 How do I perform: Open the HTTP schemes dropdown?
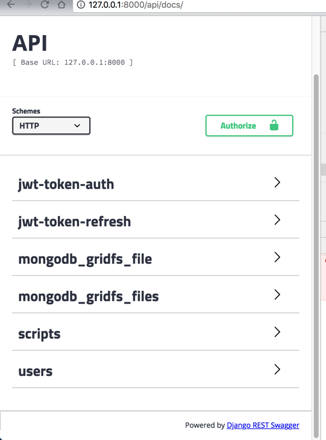[x=51, y=126]
